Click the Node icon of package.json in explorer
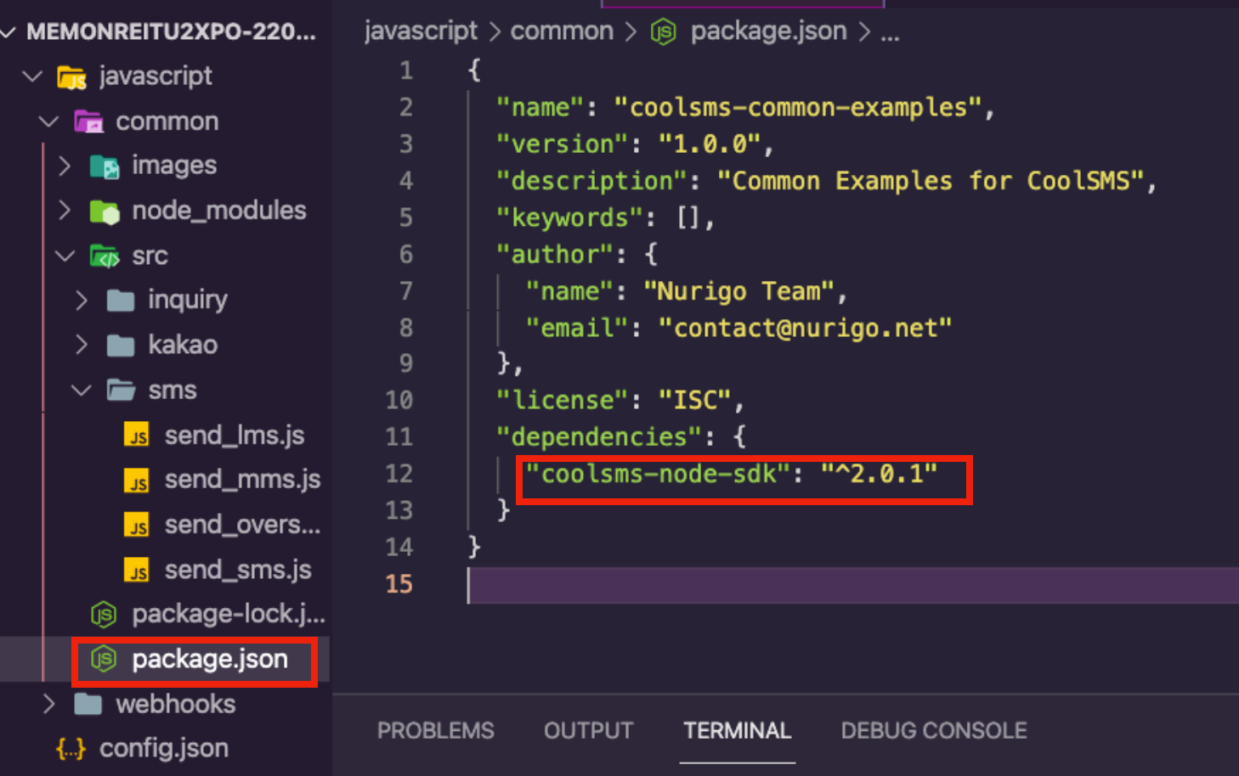 point(104,659)
